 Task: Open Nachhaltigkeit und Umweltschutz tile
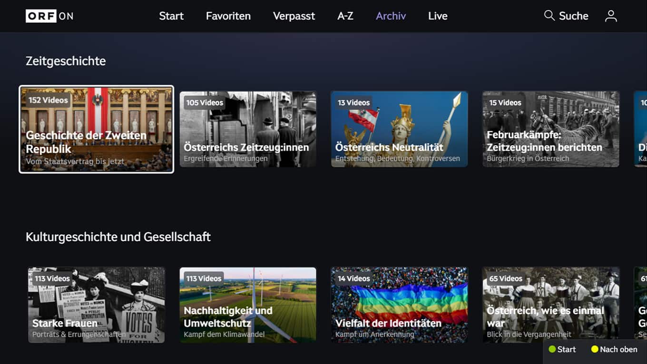[x=248, y=305]
